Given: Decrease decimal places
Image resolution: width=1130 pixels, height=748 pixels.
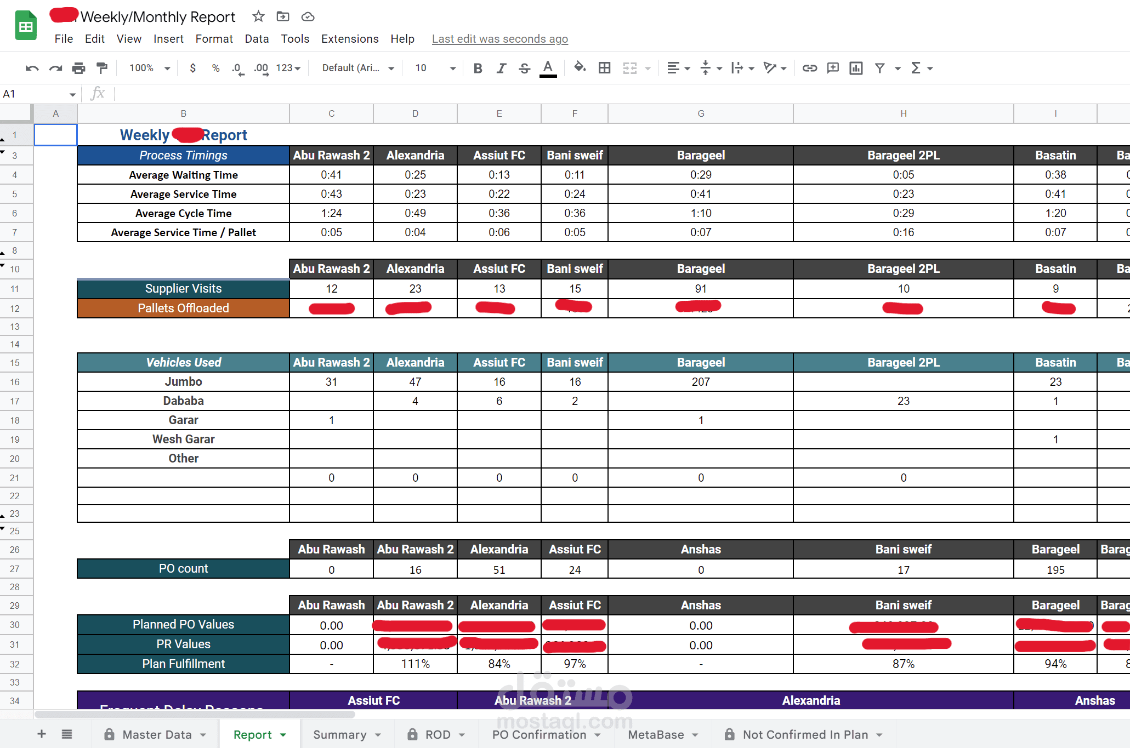Looking at the screenshot, I should click(x=236, y=68).
